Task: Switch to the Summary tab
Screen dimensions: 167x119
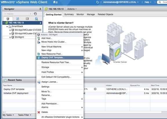Action: 69,14
